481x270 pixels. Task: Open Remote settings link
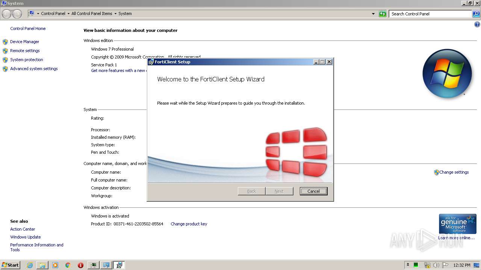click(x=25, y=51)
